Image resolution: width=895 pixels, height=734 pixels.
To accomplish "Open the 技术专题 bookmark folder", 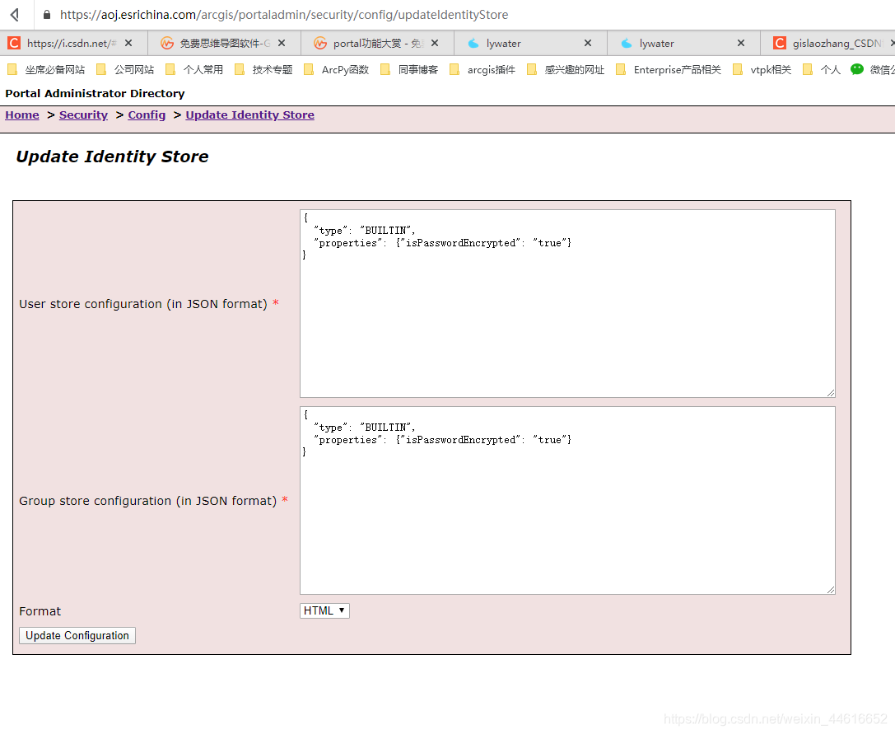I will pos(264,70).
